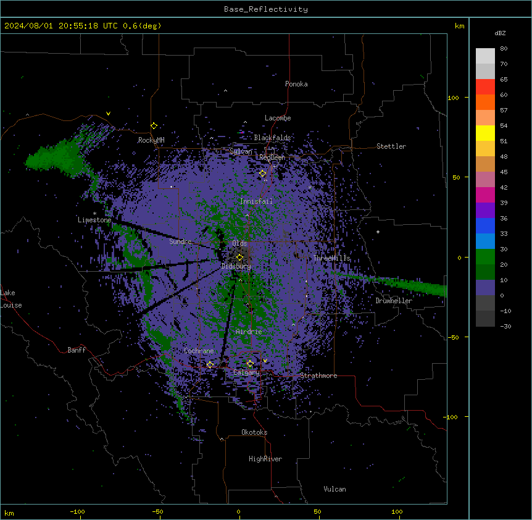
Task: Click the HighRiver label
Action: 265,459
